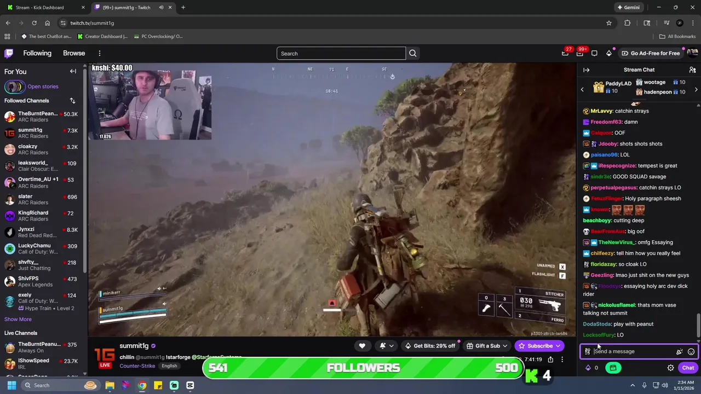The width and height of the screenshot is (701, 394).
Task: Mute the summit1g tab audio icon
Action: tap(161, 8)
